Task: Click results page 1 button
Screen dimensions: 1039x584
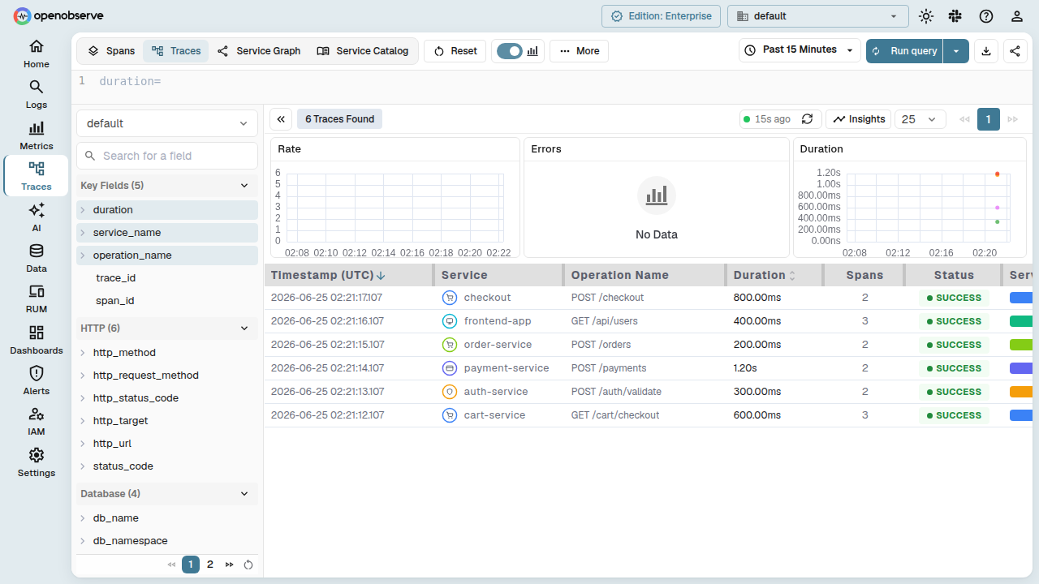Action: (989, 119)
